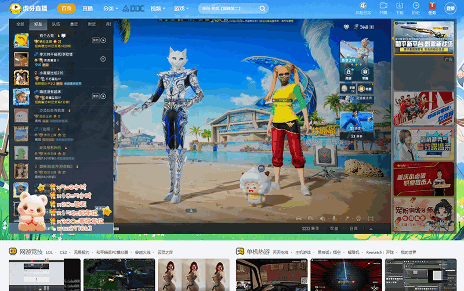Open the LOL category link
This screenshot has height=291, width=464.
[49, 253]
